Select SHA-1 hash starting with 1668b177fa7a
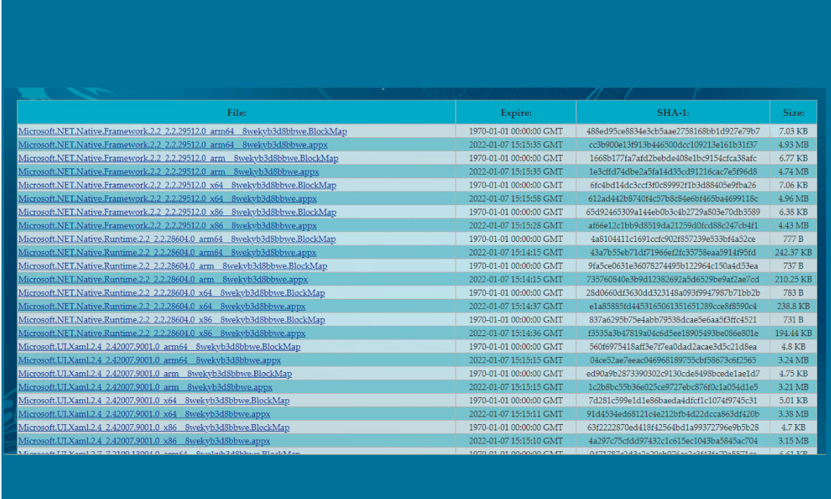The image size is (831, 499). click(673, 159)
